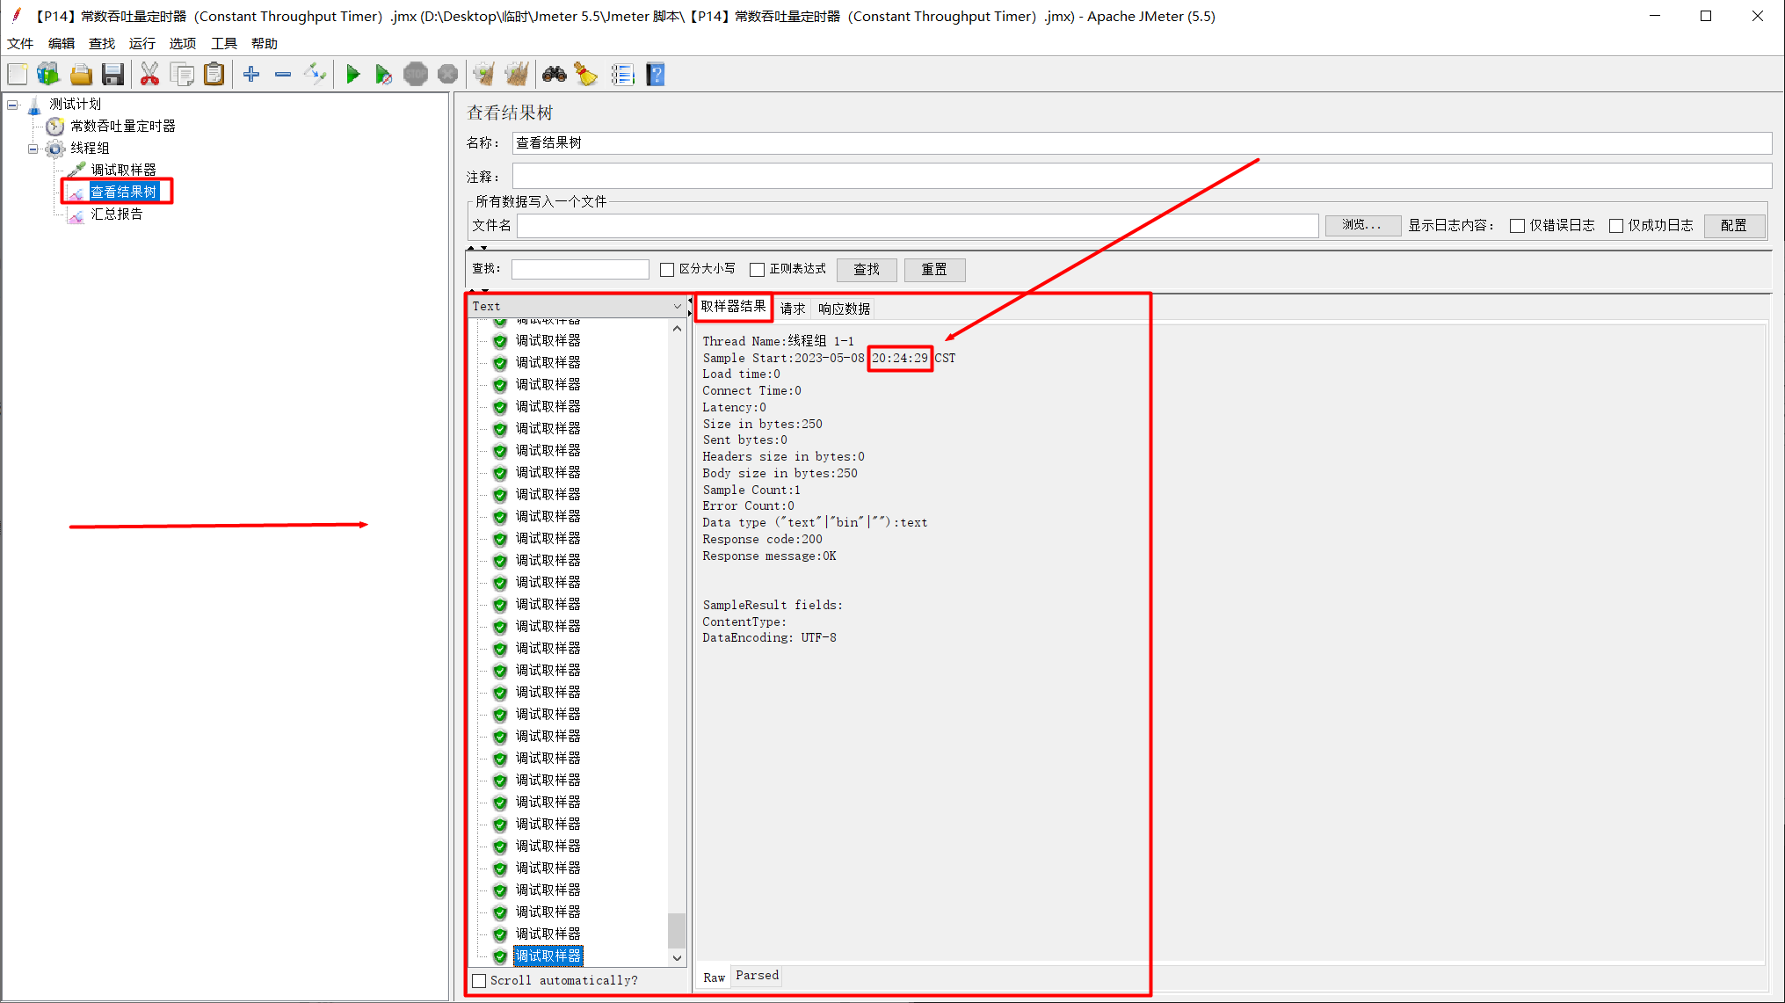Select 汇总报告 summary report node
The image size is (1785, 1003).
[x=116, y=214]
